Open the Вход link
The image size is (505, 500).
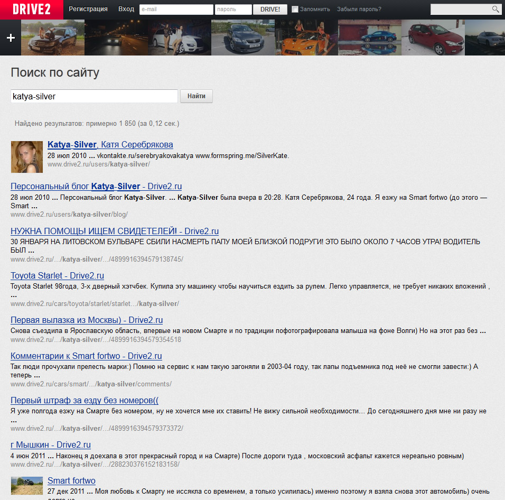[x=126, y=9]
